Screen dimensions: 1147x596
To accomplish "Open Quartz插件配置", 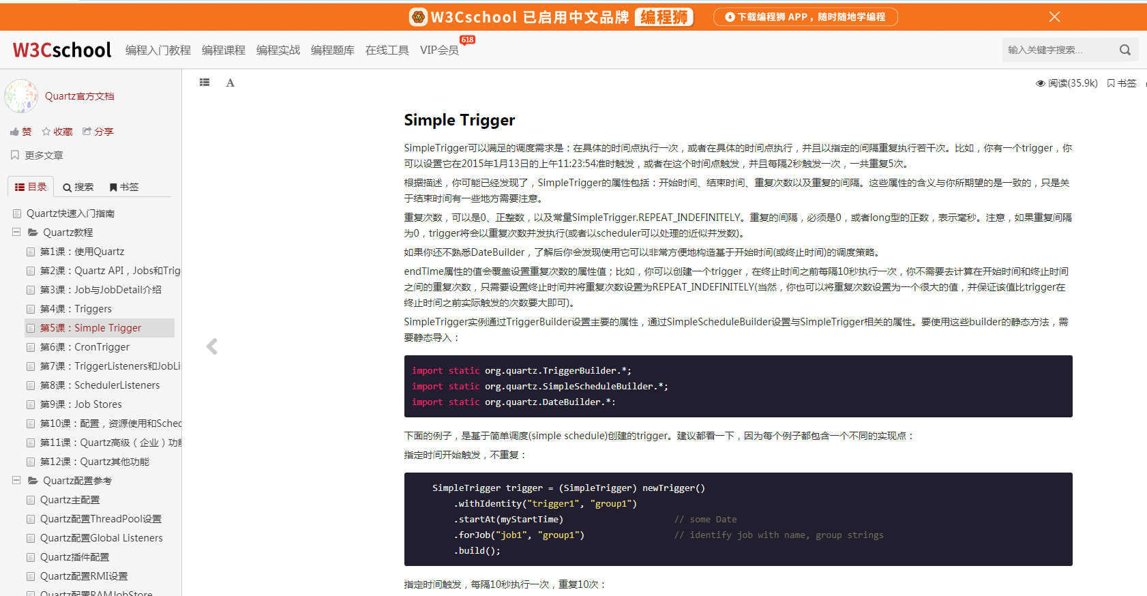I will pyautogui.click(x=74, y=557).
